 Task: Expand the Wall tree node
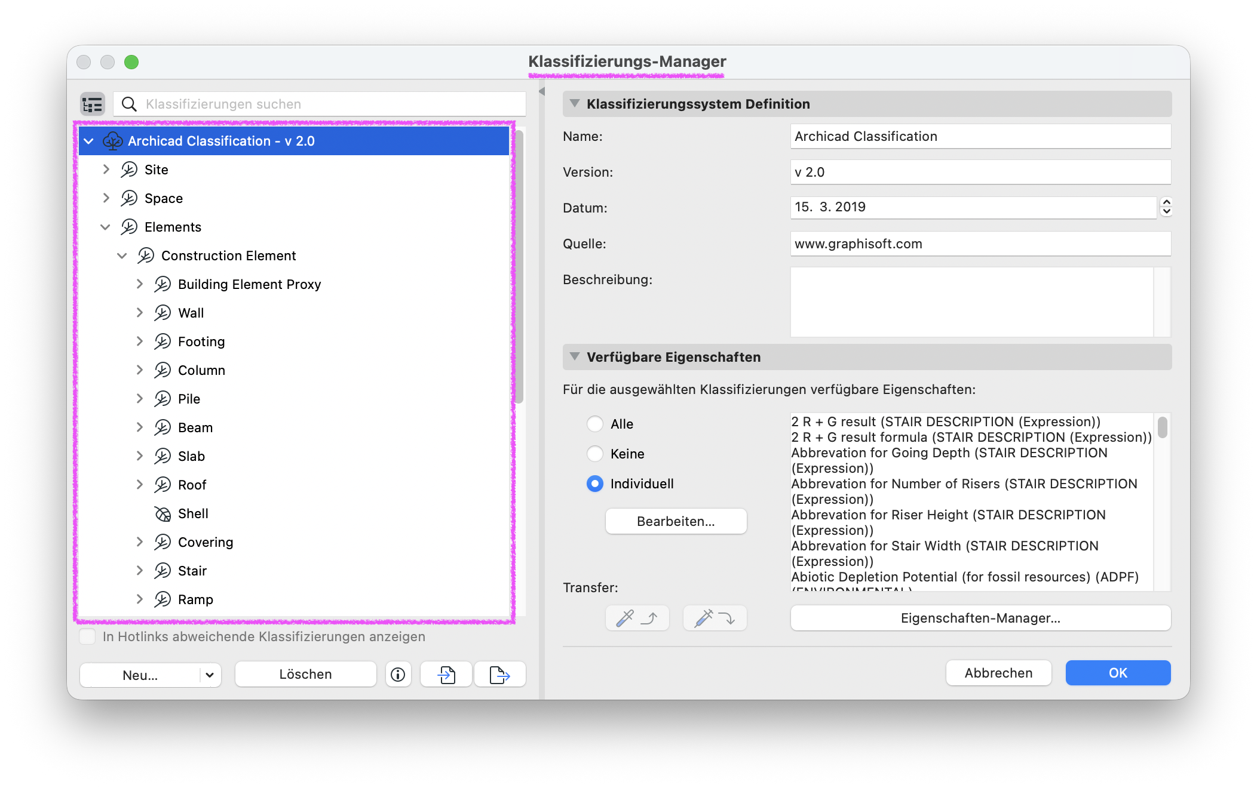(139, 313)
